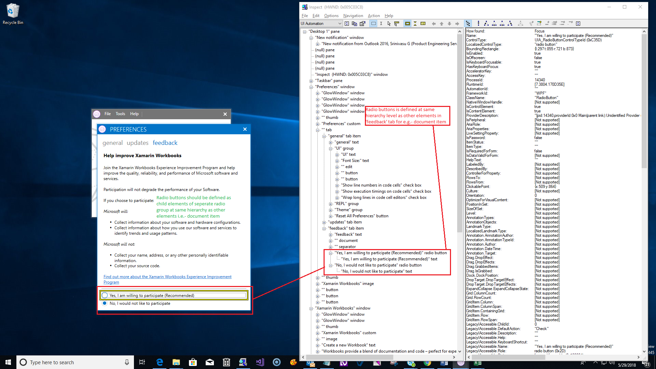The image size is (656, 369).
Task: Open the Action menu in Inspect
Action: point(374,16)
